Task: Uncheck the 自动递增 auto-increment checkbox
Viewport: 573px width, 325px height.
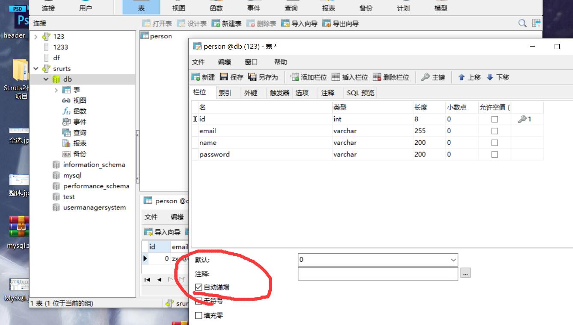Action: (x=198, y=287)
